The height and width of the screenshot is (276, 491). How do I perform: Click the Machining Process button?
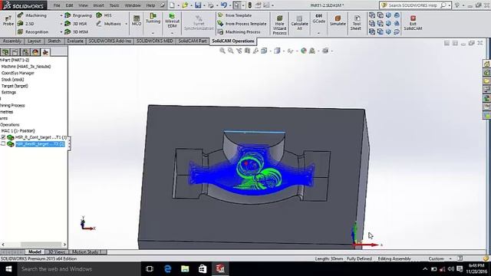click(239, 32)
